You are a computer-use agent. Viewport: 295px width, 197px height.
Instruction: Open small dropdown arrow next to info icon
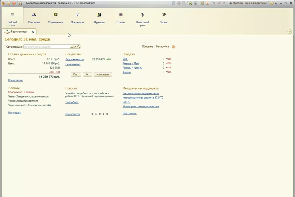(276, 3)
